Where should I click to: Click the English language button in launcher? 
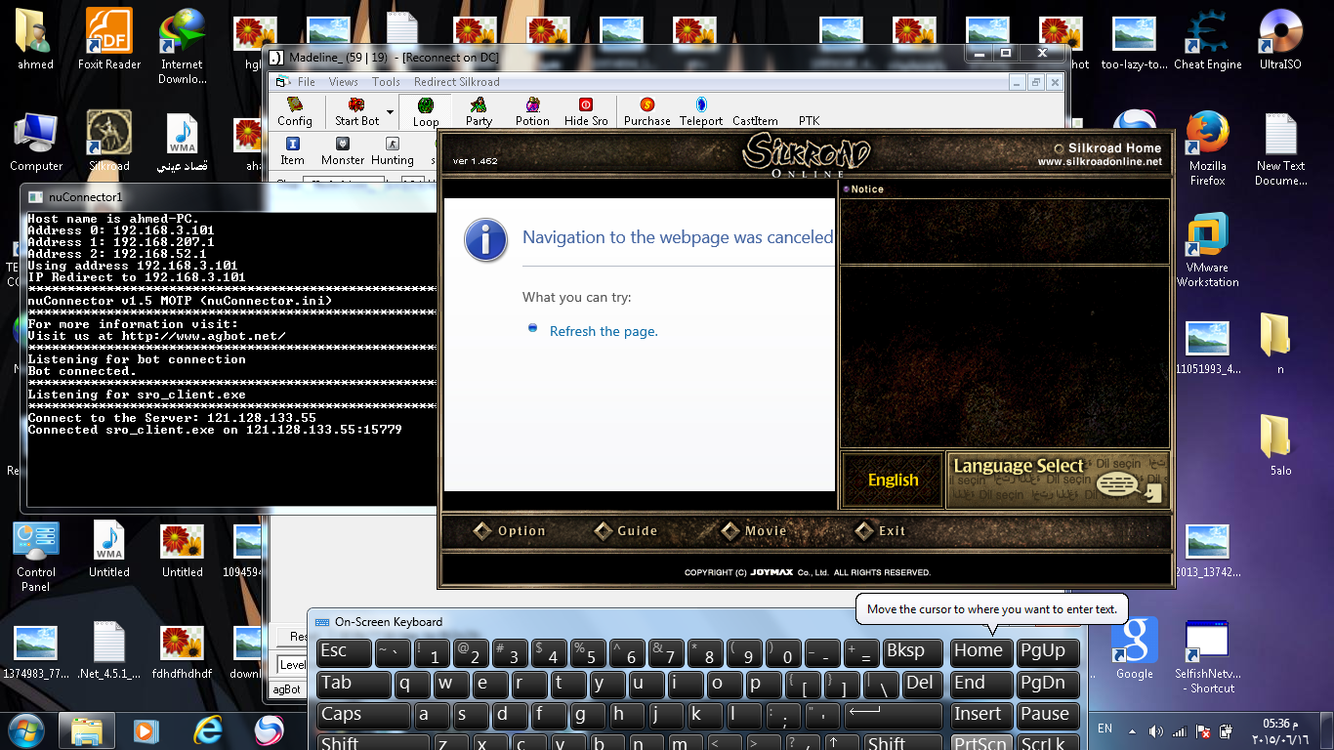pyautogui.click(x=893, y=479)
